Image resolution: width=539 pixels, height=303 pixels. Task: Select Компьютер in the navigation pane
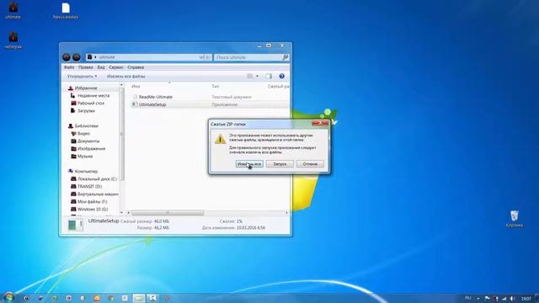86,172
